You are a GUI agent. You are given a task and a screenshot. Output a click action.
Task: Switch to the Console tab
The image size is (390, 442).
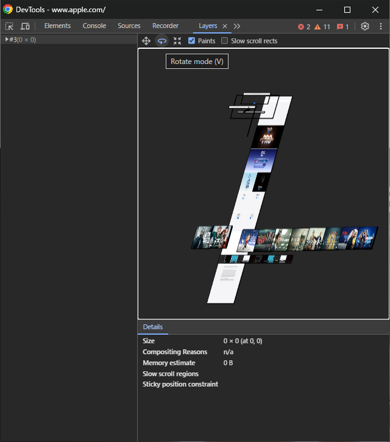click(94, 26)
